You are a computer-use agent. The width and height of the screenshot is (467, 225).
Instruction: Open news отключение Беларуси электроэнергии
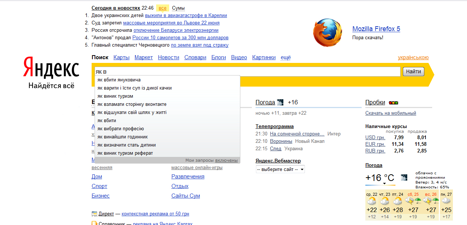coord(176,30)
